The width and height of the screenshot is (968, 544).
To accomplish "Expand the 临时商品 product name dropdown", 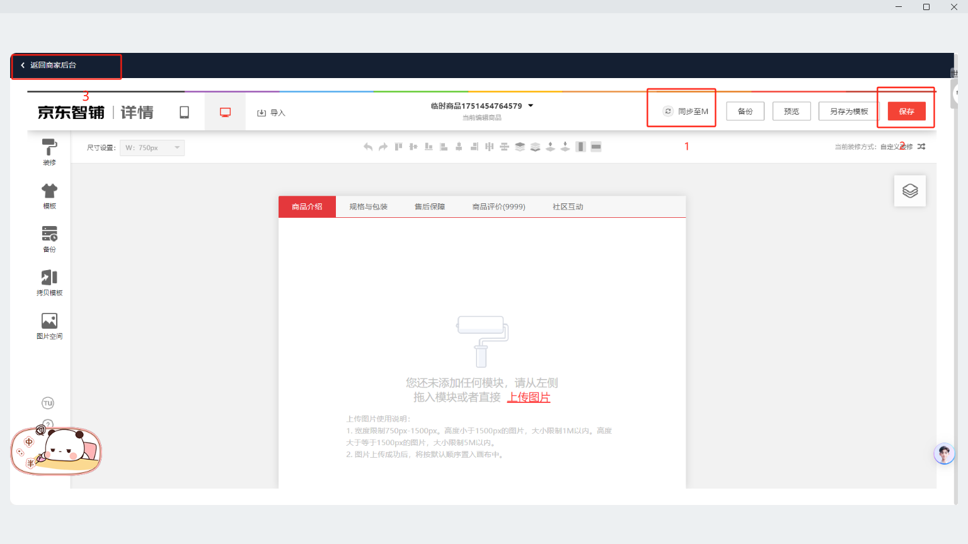I will point(531,106).
